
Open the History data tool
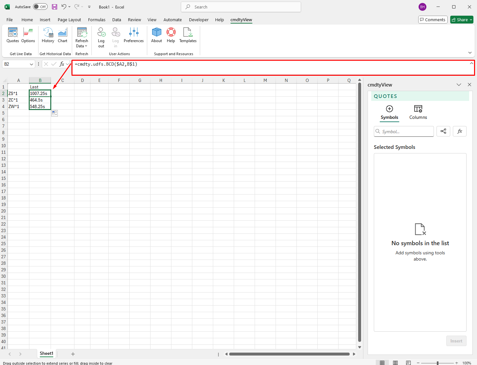[x=48, y=35]
